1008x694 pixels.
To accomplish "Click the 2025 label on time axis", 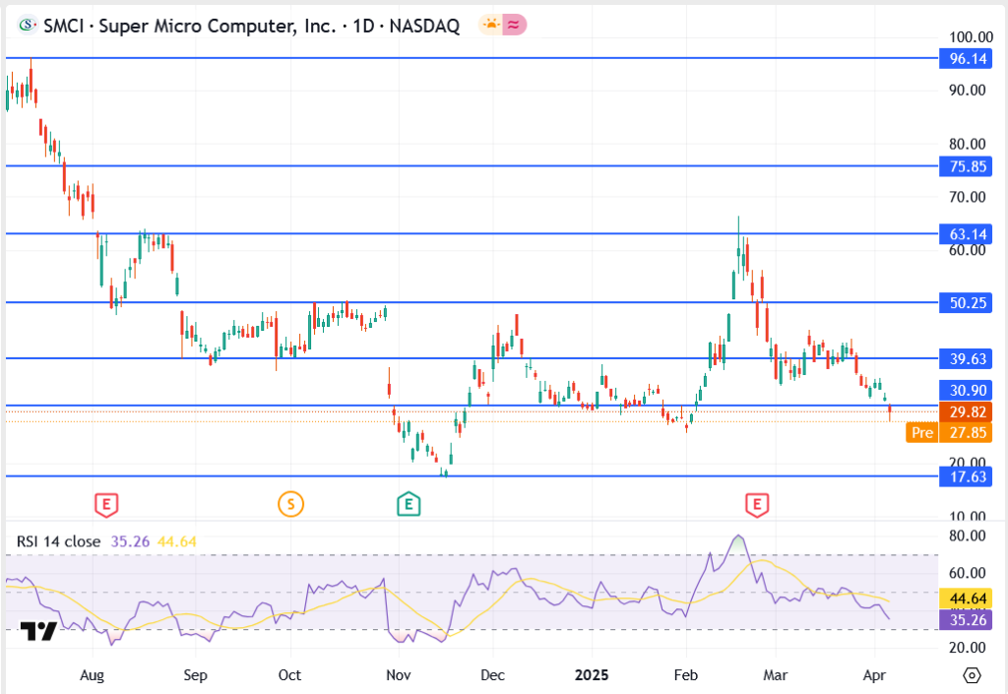I will pyautogui.click(x=592, y=675).
